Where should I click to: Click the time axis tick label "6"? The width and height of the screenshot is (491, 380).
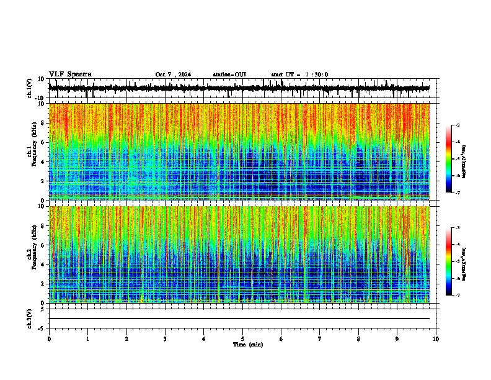point(281,339)
